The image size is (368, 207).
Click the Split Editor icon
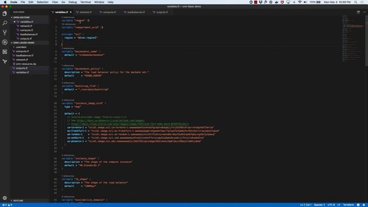358,12
